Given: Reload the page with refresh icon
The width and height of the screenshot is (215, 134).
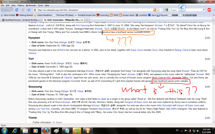Looking at the screenshot, I should click(17, 10).
